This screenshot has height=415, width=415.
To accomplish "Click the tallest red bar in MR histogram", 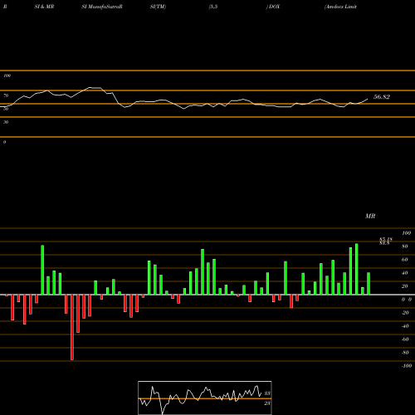I will coord(72,327).
